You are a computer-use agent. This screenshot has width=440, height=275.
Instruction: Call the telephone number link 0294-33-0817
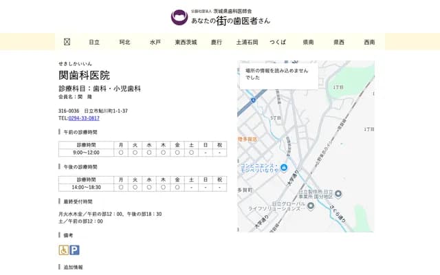pyautogui.click(x=84, y=118)
